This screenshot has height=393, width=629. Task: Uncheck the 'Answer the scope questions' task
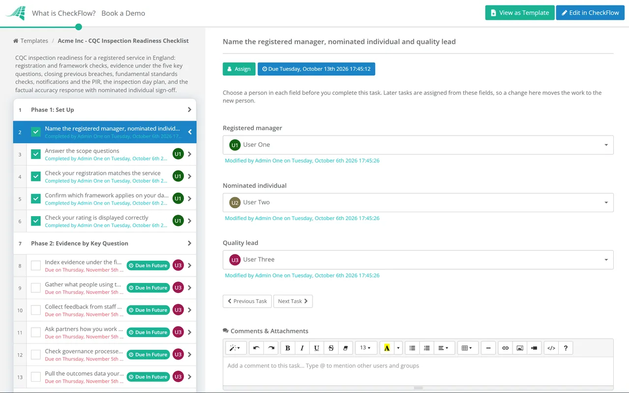(36, 154)
